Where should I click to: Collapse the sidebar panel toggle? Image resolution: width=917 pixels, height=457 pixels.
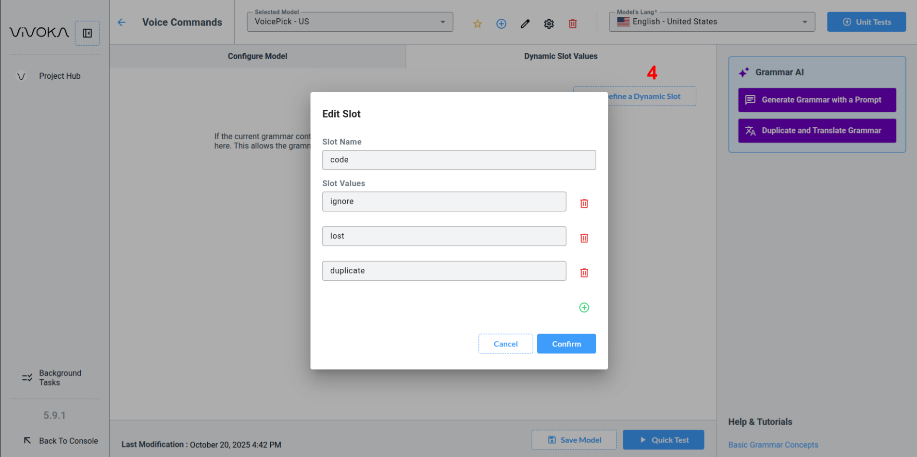(x=87, y=33)
